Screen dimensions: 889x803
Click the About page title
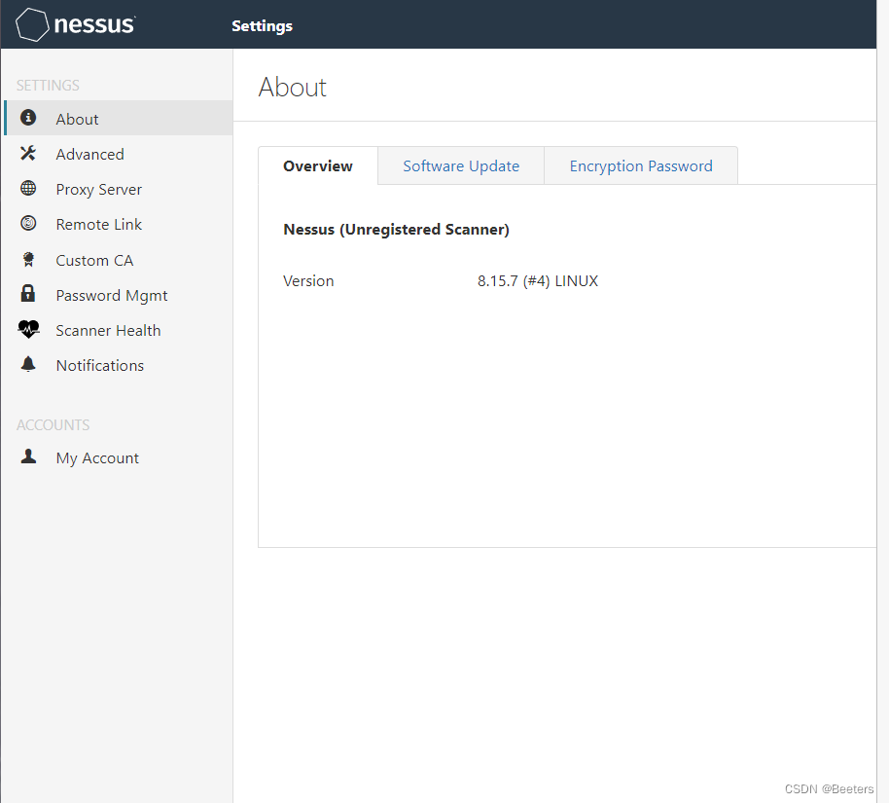coord(293,87)
